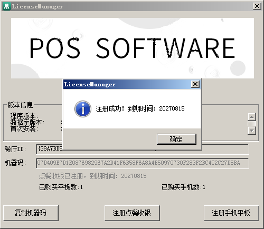Click the scrollbar thumb between the arrows

252,124
